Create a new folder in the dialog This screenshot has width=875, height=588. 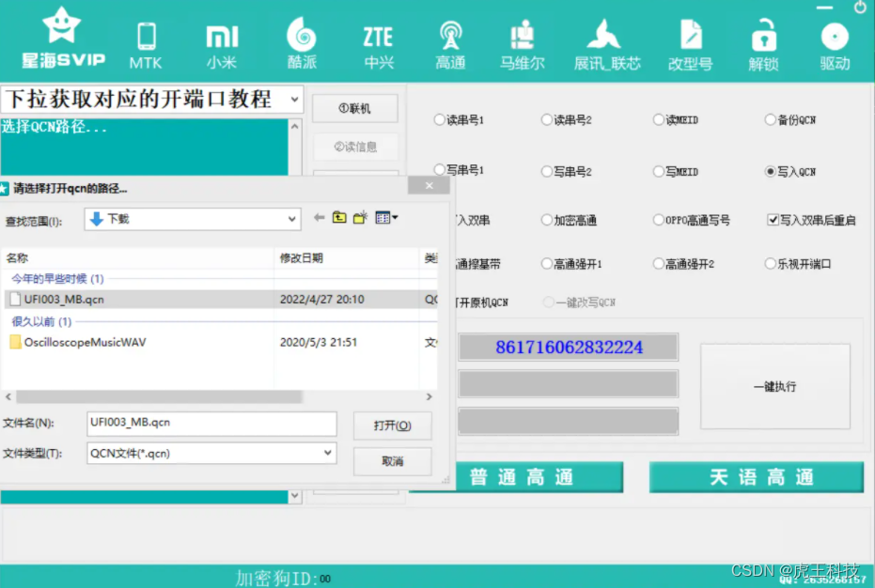361,218
